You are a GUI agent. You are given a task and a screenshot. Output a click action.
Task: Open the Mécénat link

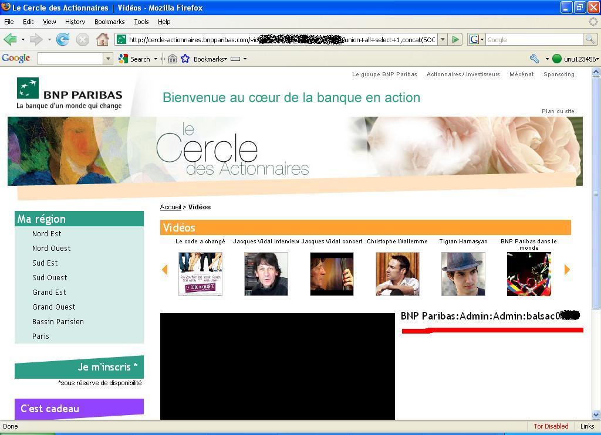click(522, 74)
